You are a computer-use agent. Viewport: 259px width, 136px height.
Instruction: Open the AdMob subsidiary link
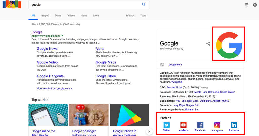[216, 101]
